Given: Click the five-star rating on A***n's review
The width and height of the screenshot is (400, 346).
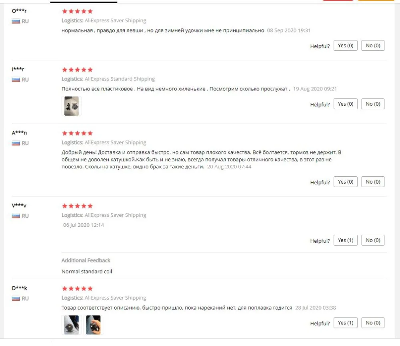Looking at the screenshot, I should click(77, 133).
